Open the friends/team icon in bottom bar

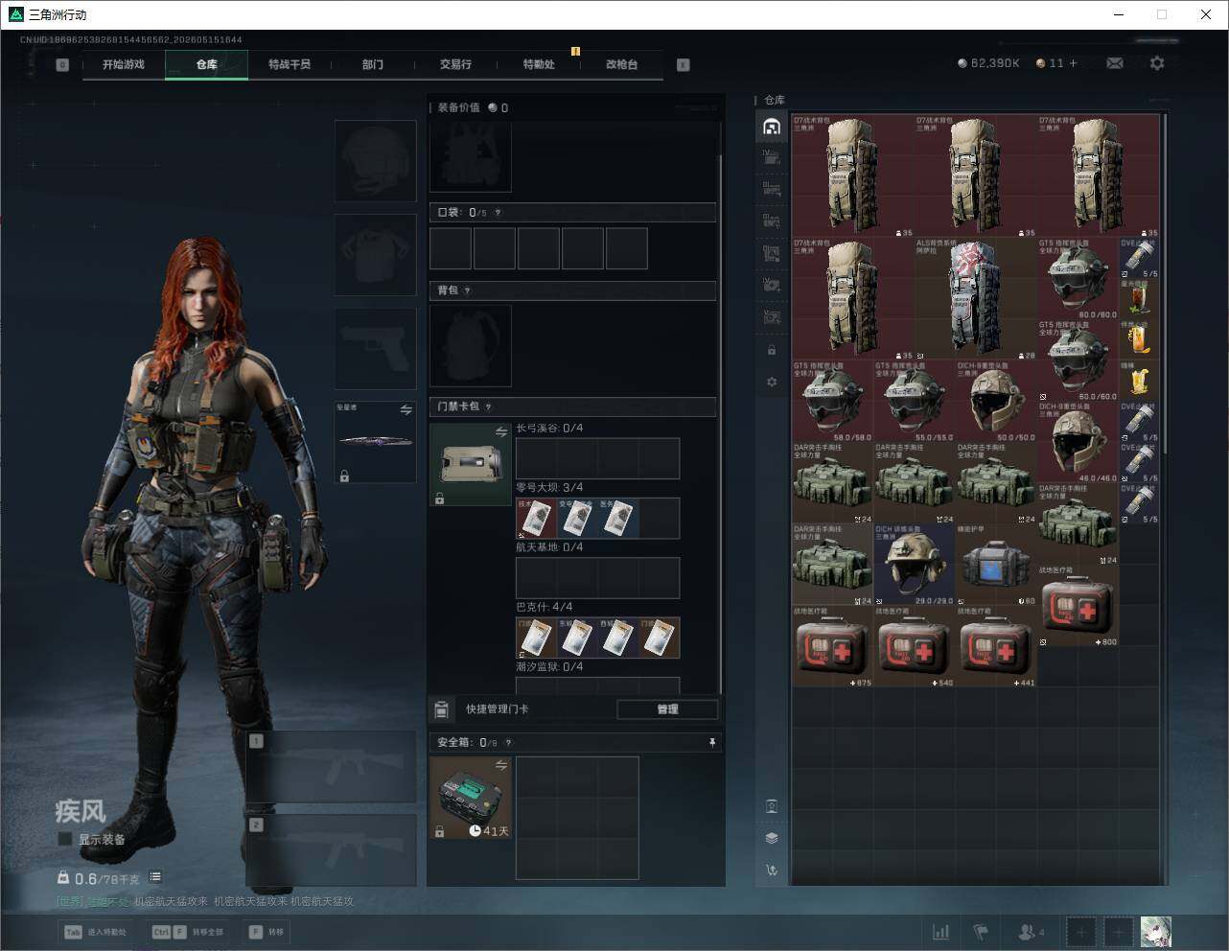point(1031,932)
